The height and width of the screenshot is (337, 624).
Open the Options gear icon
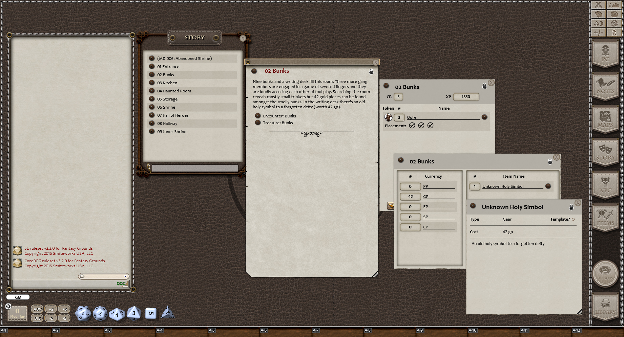pyautogui.click(x=614, y=23)
